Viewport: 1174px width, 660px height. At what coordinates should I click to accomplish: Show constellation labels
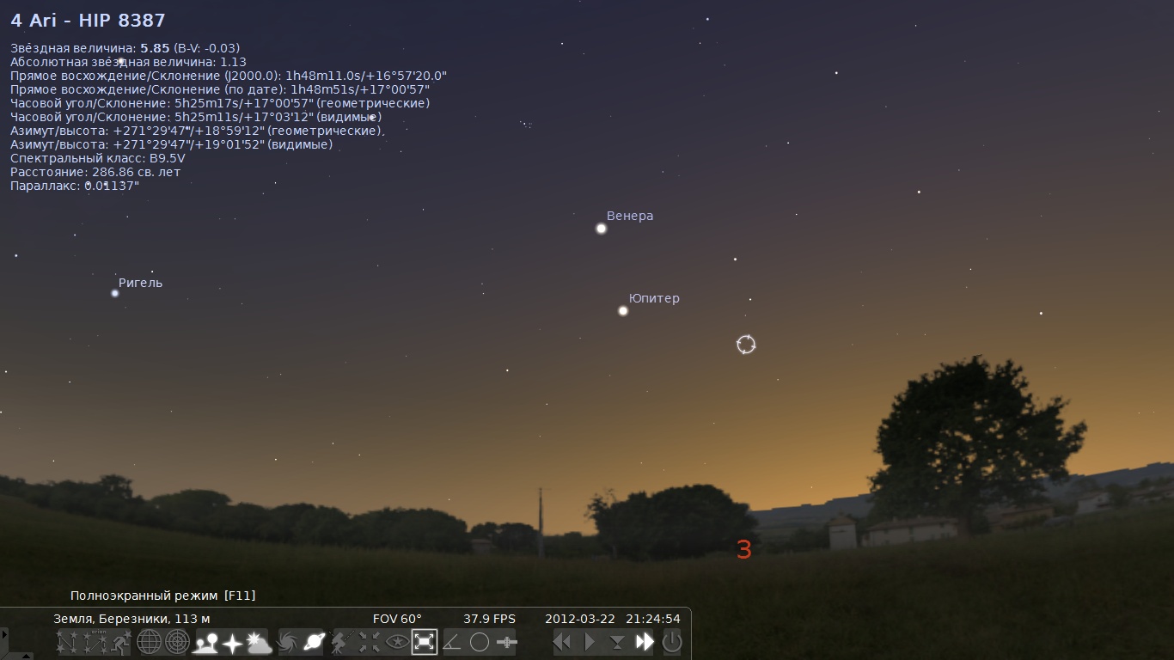coord(94,642)
